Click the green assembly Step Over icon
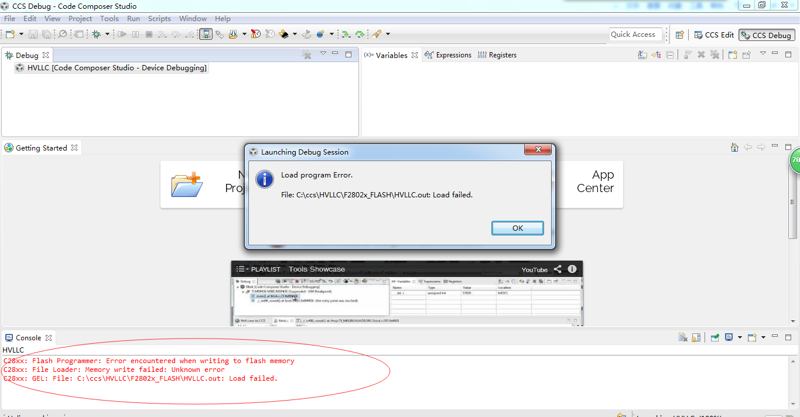Screen dimensions: 800x417 (360, 34)
